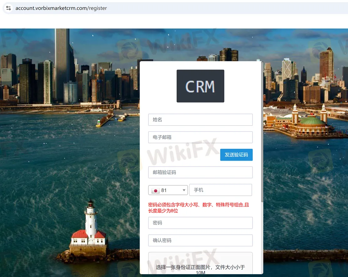Click the URL account.vorbixmarketcrm.com/register
Screen dimensions: 348x277
tap(61, 8)
